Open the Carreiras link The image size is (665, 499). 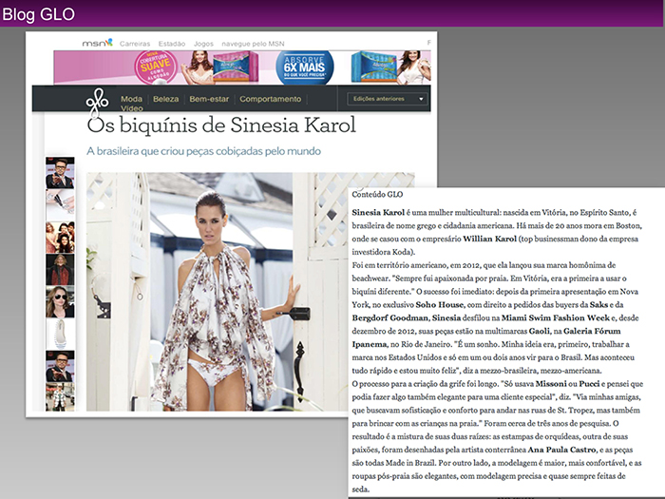(135, 44)
